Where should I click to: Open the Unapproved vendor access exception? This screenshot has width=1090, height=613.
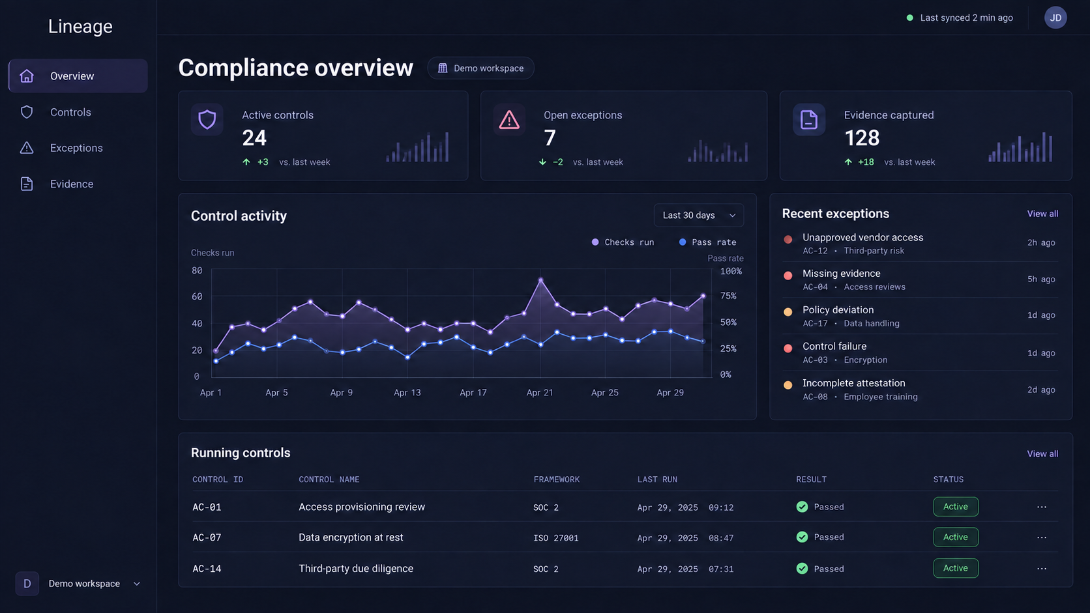click(x=920, y=243)
